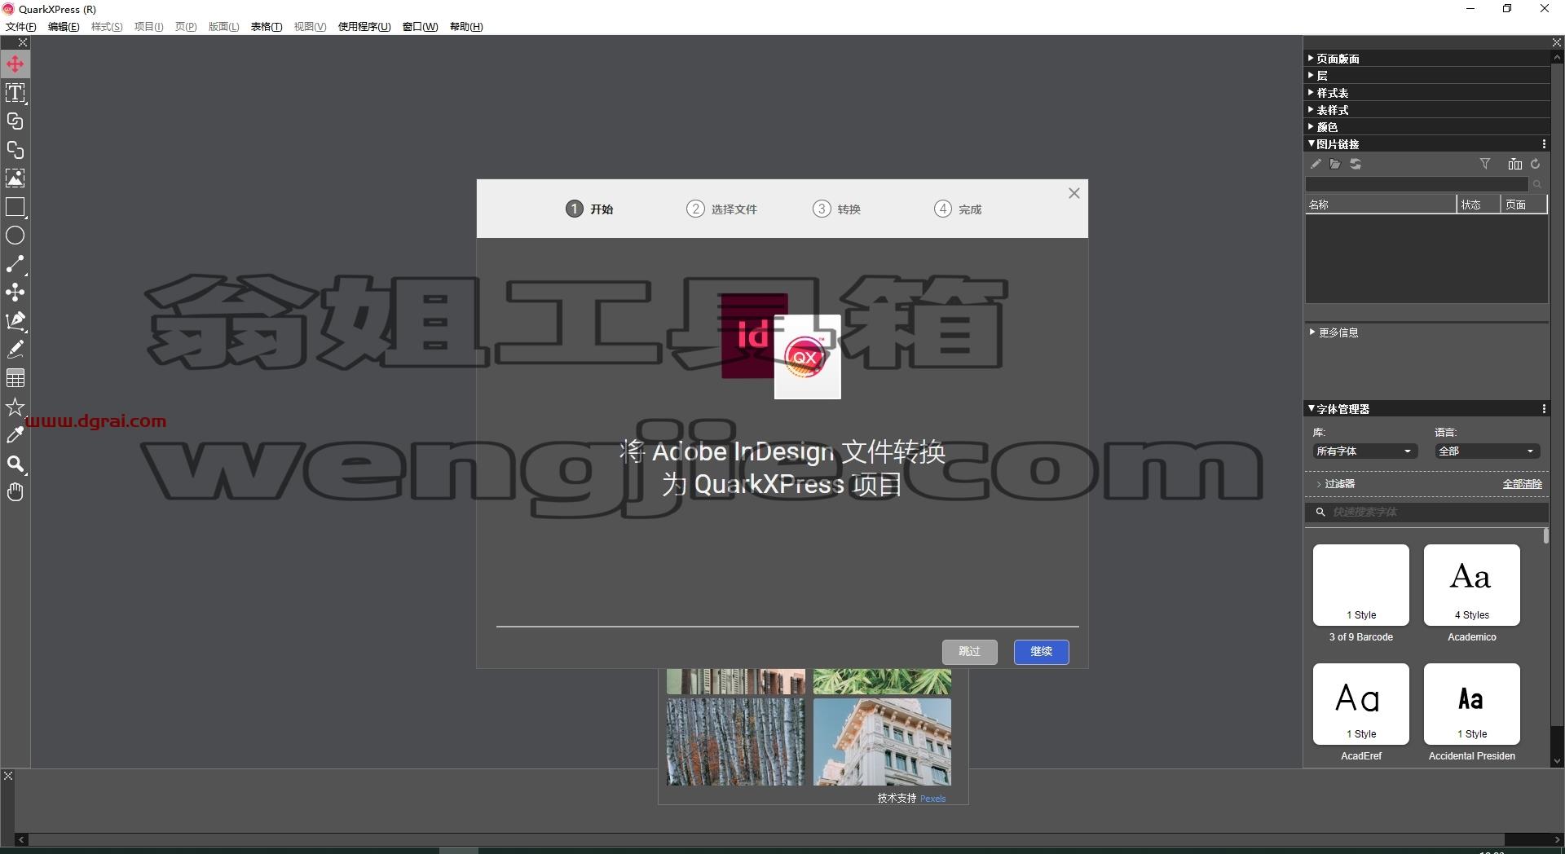Viewport: 1565px width, 854px height.
Task: Open the 表格 menu
Action: [x=266, y=27]
